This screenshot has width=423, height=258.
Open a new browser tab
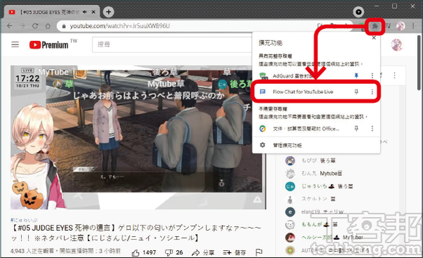[109, 12]
